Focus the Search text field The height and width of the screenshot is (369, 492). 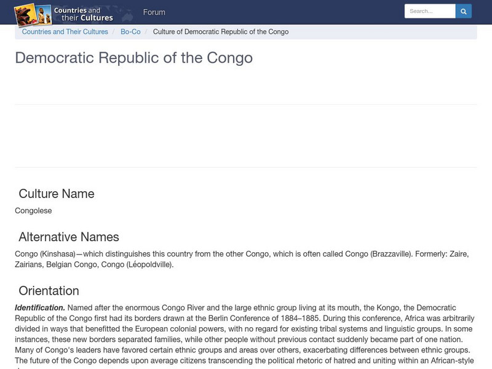coord(429,11)
